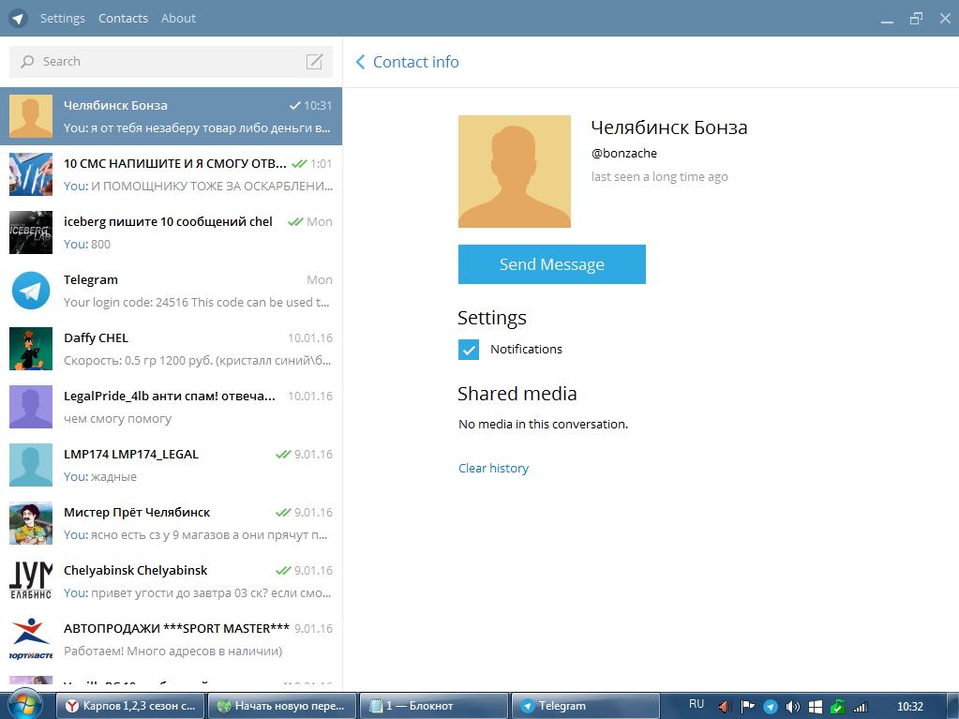Uncheck the Notifications checkbox
The height and width of the screenshot is (719, 959).
coord(469,350)
